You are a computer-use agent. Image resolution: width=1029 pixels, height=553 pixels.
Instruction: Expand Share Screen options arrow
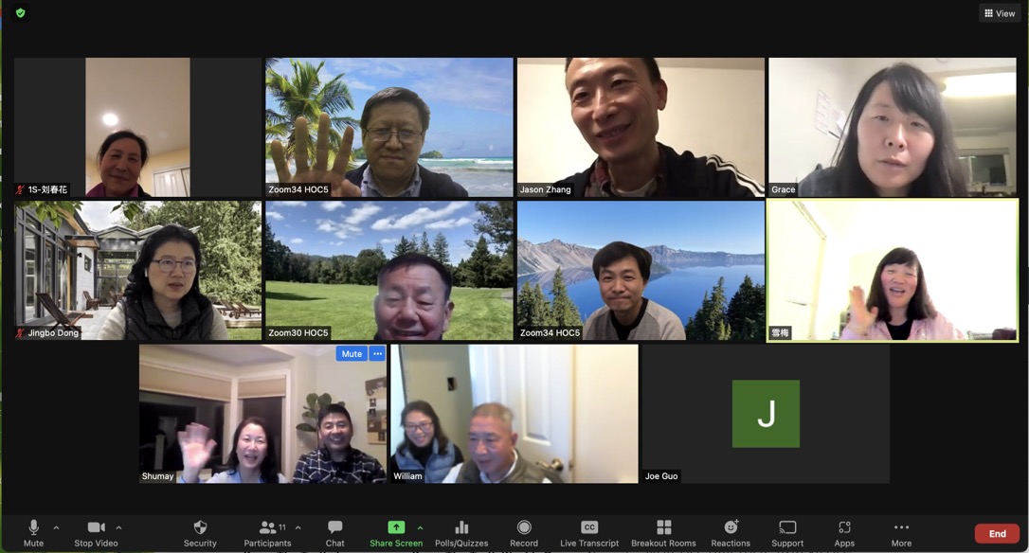tap(420, 527)
